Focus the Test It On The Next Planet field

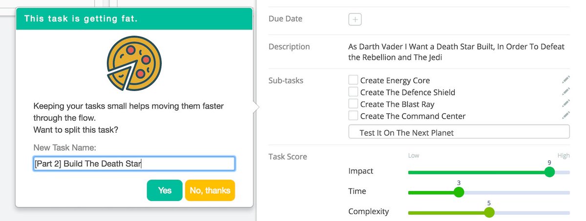[459, 132]
